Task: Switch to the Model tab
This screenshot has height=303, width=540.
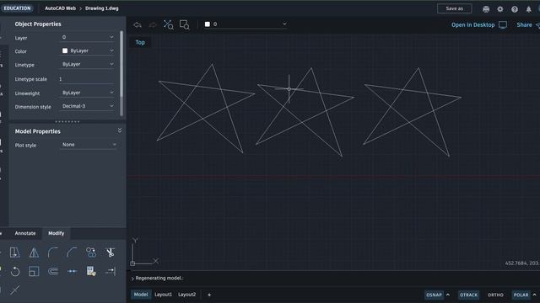Action: 141,295
